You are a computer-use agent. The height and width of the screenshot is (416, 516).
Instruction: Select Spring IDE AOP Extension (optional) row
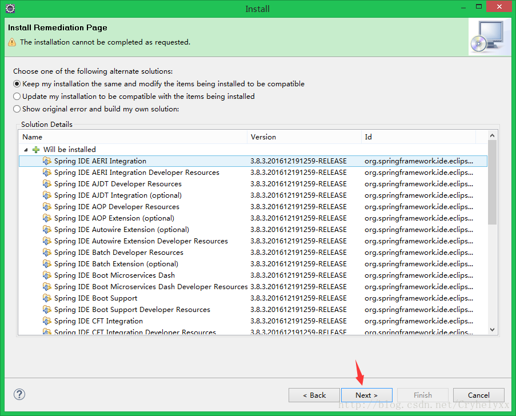(x=253, y=218)
